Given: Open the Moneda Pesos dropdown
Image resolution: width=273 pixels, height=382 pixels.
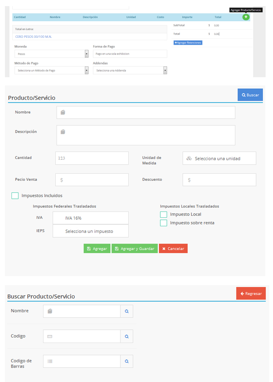Looking at the screenshot, I should coord(51,54).
